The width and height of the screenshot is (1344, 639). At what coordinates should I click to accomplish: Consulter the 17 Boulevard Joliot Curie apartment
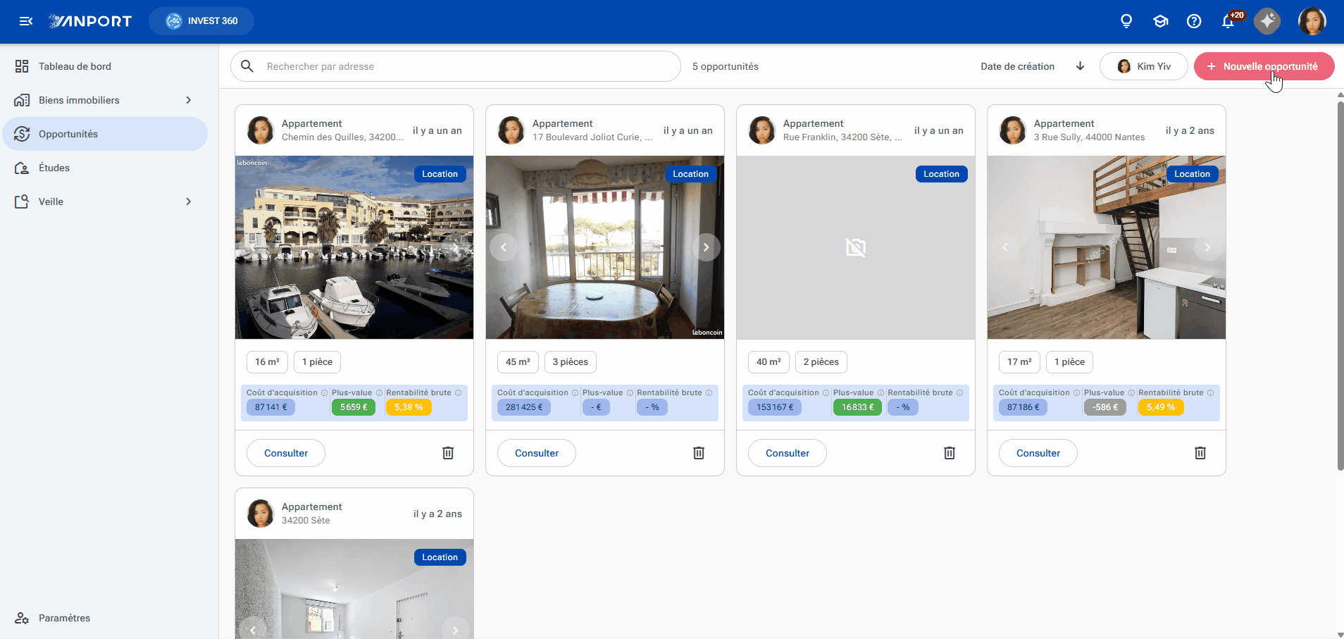coord(537,453)
